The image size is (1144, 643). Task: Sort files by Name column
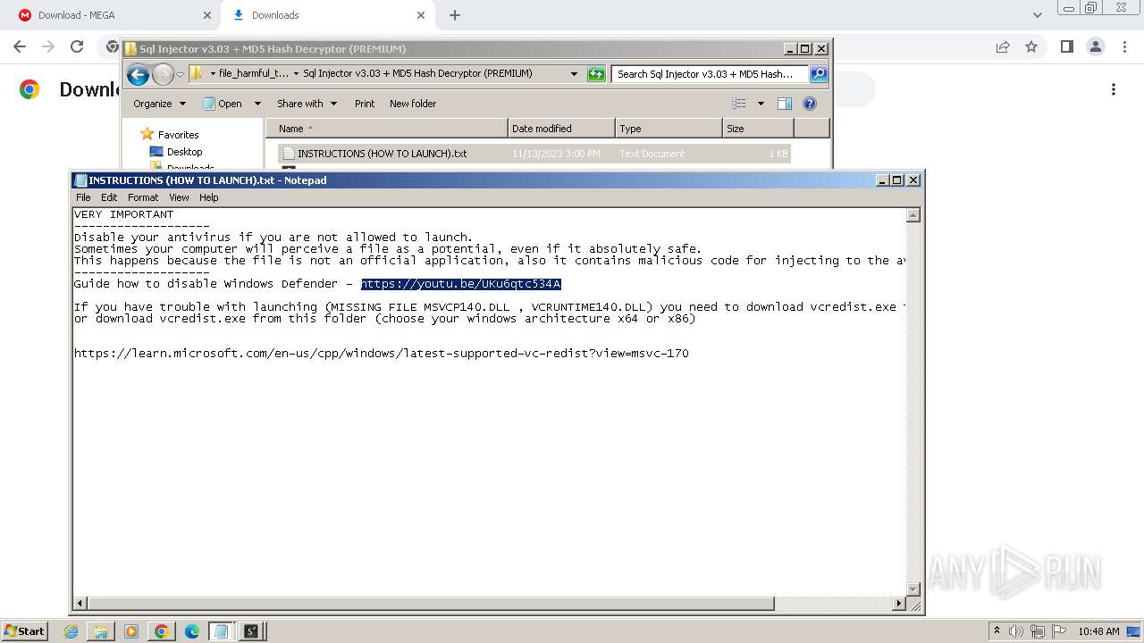386,129
